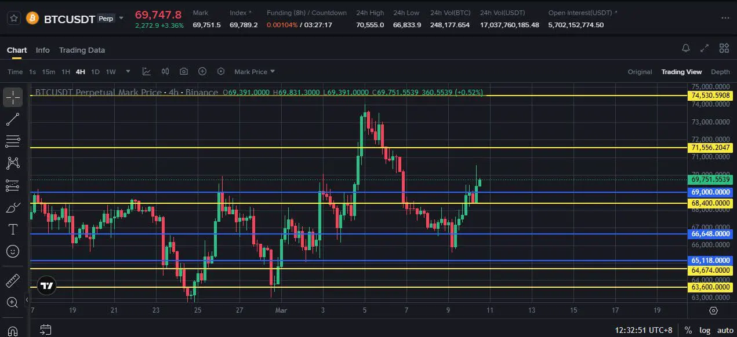Open the hexagon chart settings icon
This screenshot has height=337, width=737.
click(x=221, y=72)
